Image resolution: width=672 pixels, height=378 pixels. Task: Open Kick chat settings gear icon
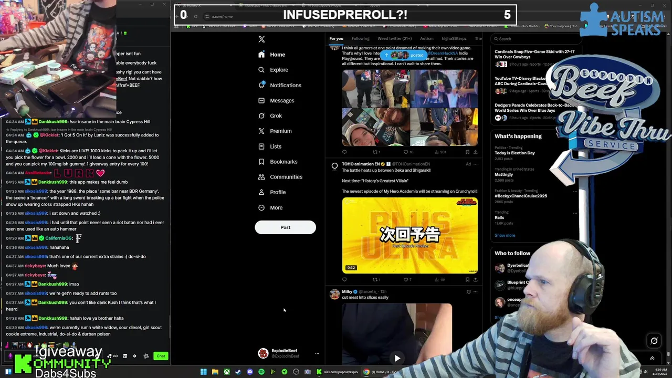coord(134,356)
